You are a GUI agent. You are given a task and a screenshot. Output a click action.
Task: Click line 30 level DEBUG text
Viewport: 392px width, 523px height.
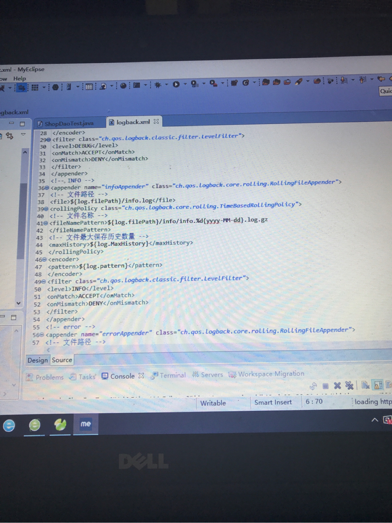pos(85,146)
